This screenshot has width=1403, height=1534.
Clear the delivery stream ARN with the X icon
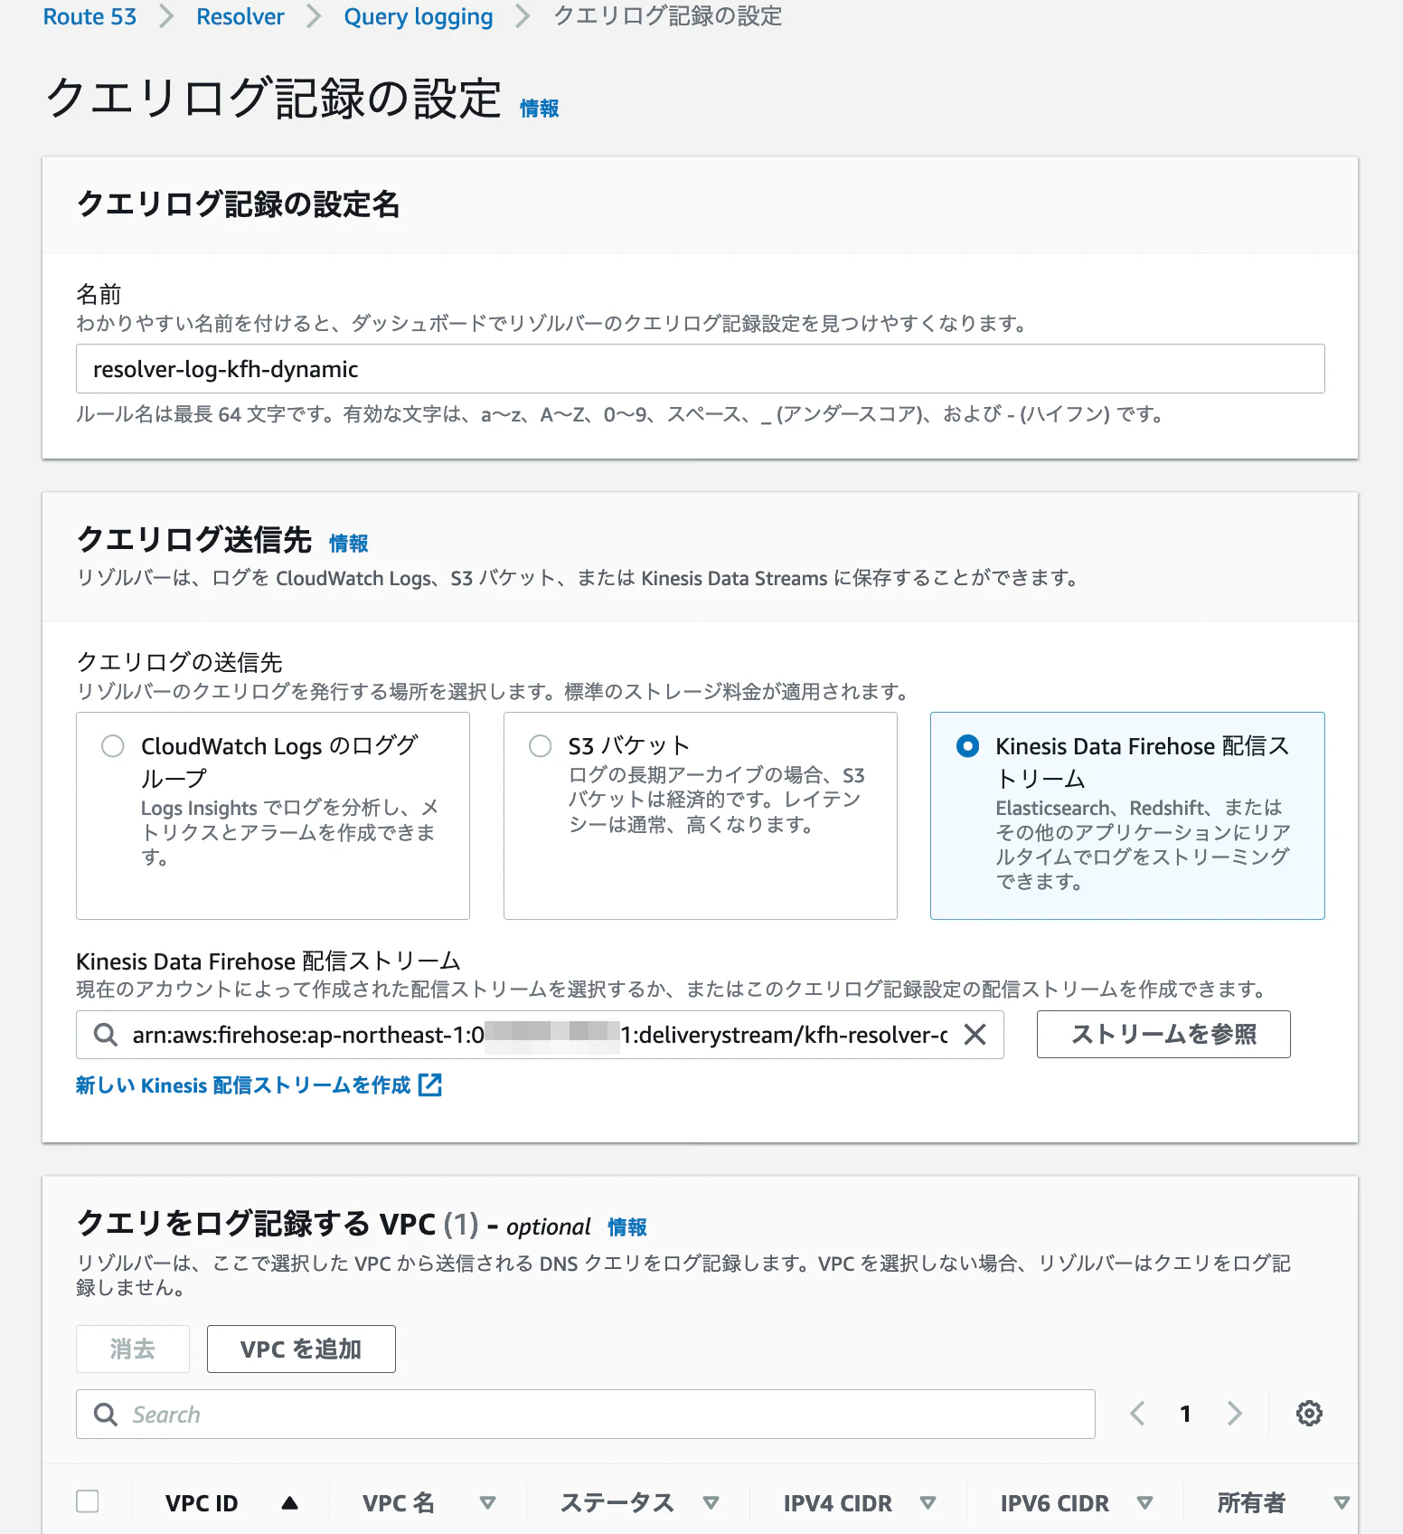pos(975,1035)
